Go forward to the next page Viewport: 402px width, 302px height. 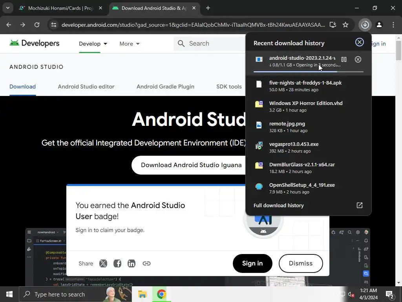[x=23, y=25]
